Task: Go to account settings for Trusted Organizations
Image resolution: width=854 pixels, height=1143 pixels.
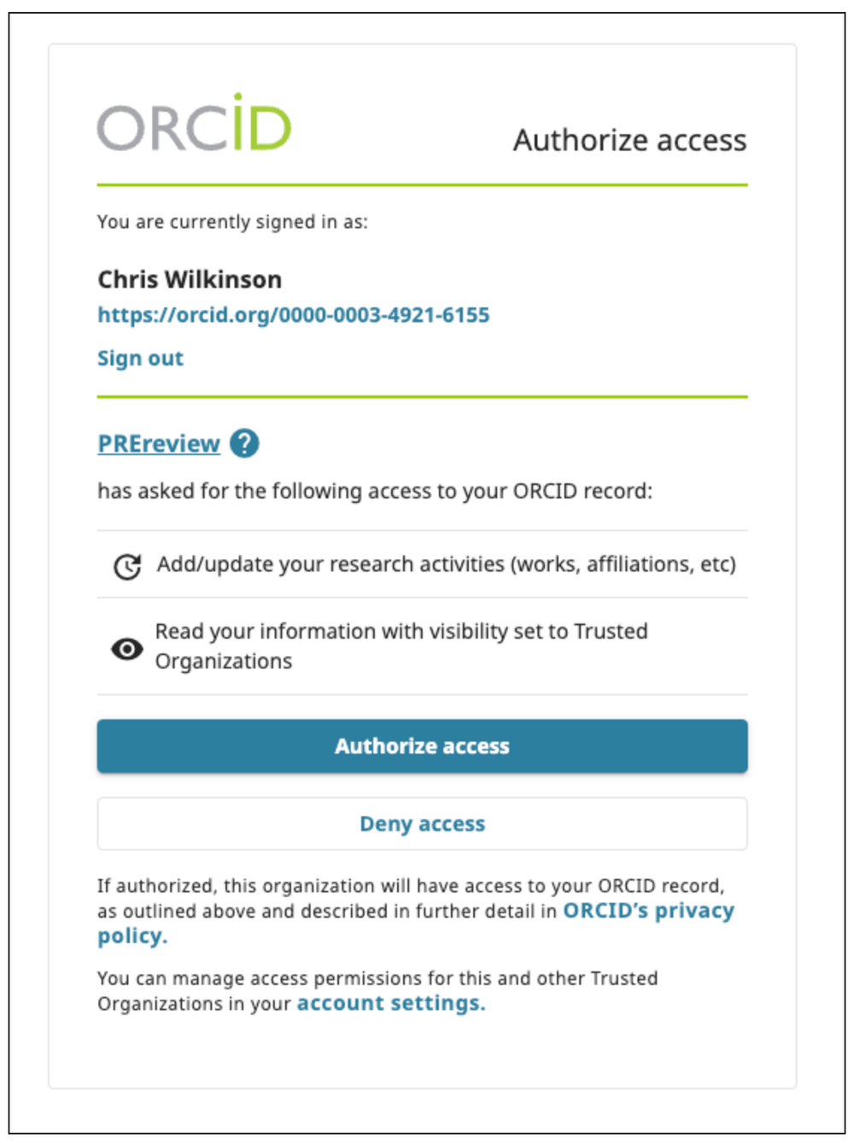Action: [391, 1003]
